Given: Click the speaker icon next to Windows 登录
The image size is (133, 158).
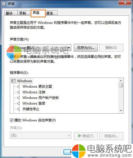Looking at the screenshot, I should pos(19,103).
